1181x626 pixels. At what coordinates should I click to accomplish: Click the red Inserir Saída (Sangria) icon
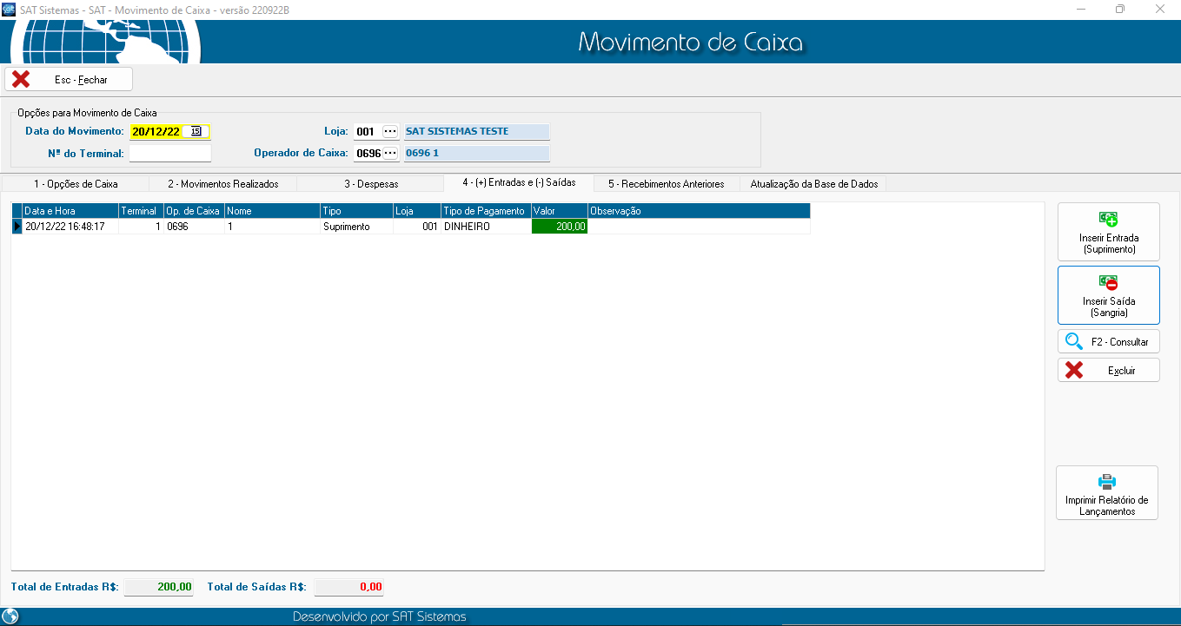[x=1108, y=283]
